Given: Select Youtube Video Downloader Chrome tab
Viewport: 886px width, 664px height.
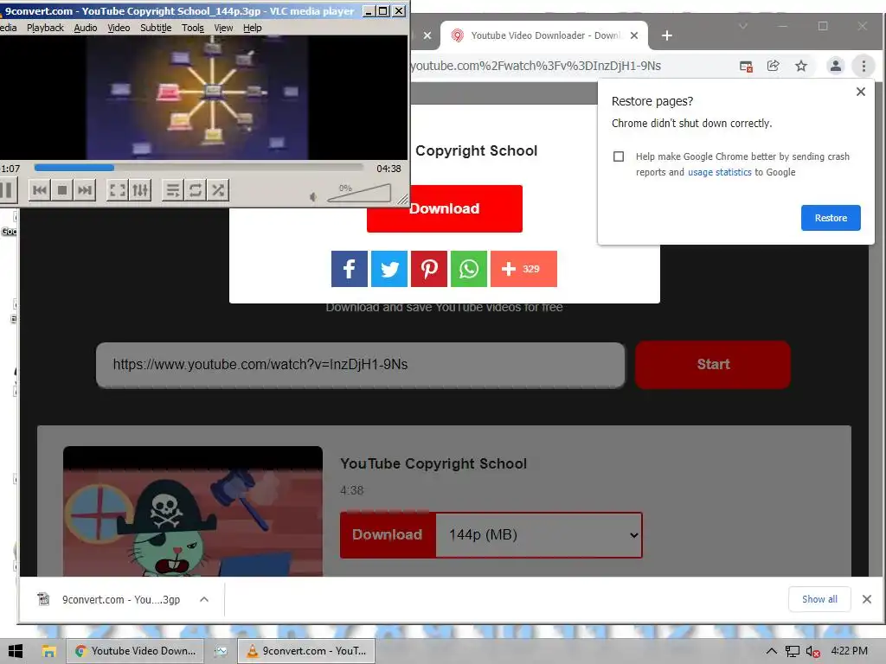Looking at the screenshot, I should tap(543, 35).
